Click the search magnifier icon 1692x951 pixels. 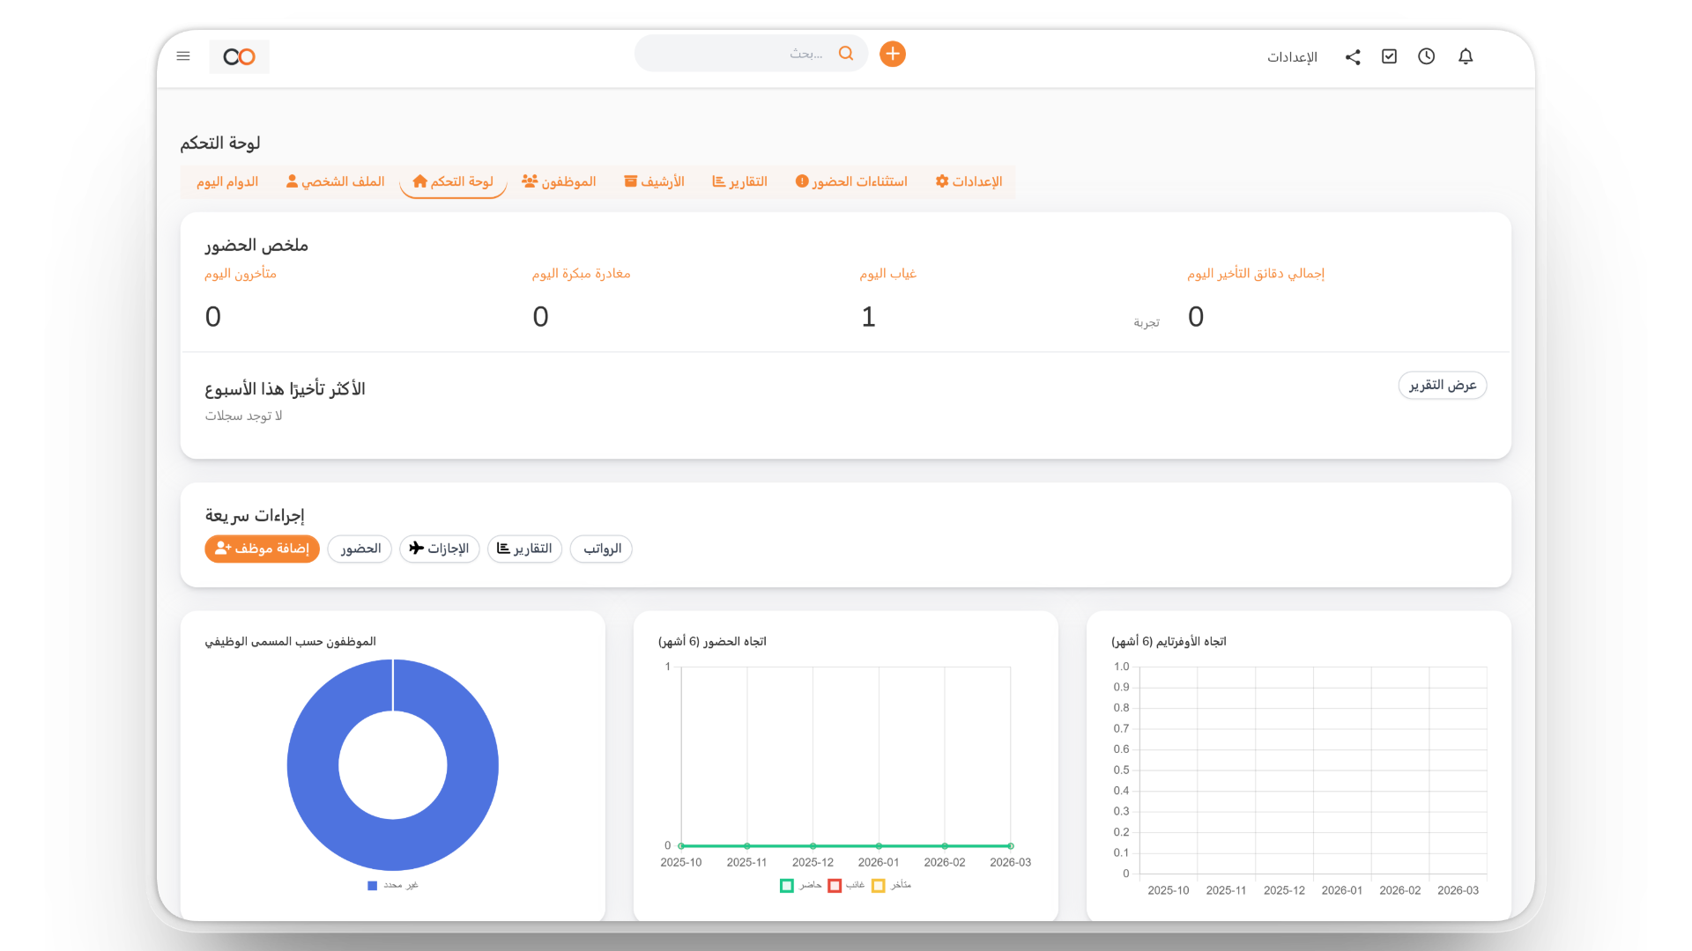[845, 54]
